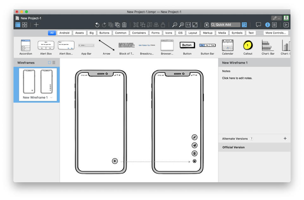Set zoom to actual size with 1:1 icon
The width and height of the screenshot is (304, 200).
click(187, 24)
